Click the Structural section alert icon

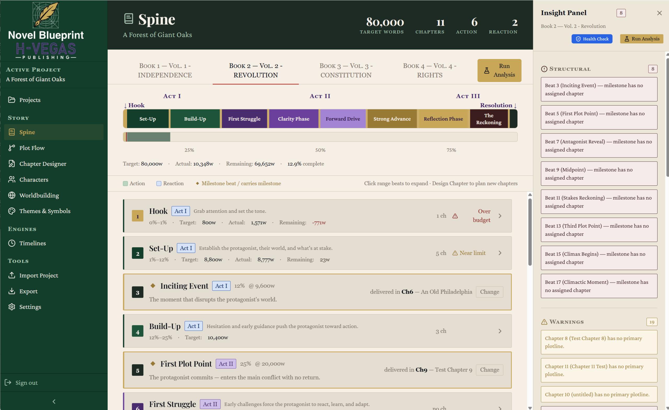[x=544, y=69]
